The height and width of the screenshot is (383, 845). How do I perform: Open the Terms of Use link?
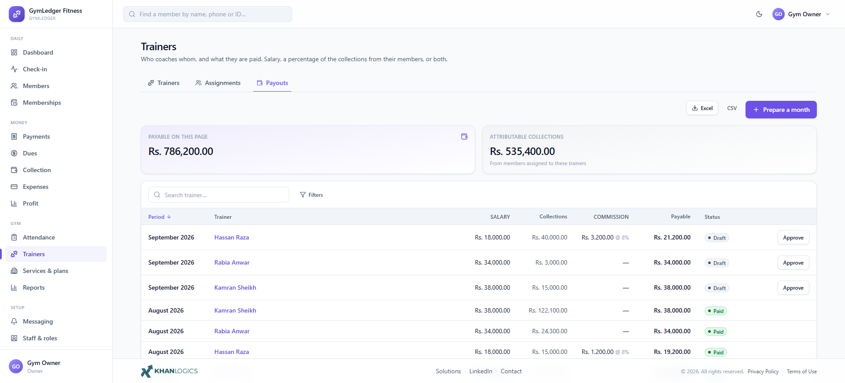[802, 372]
